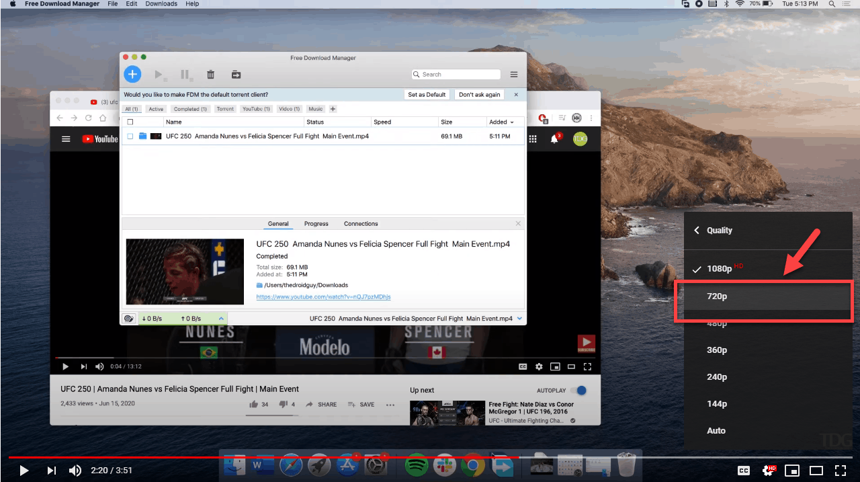
Task: Play the outer video at 2:20
Action: 24,471
